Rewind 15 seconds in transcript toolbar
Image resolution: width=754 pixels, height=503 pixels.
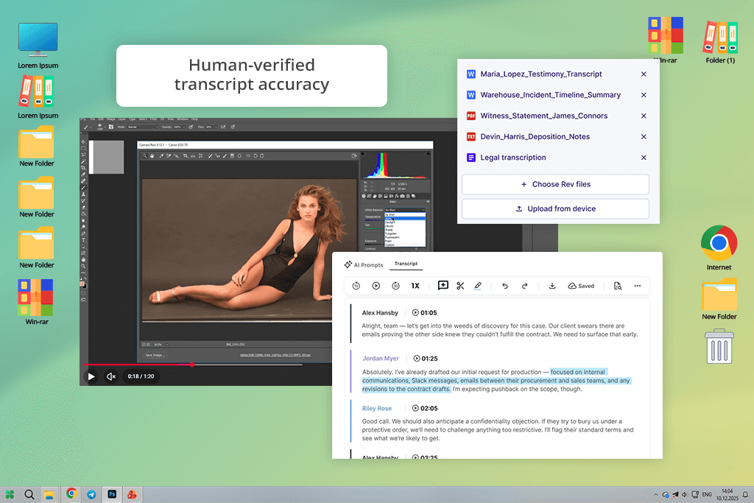[x=356, y=286]
